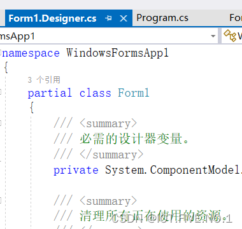Click the System.ComponentModel text
Image resolution: width=242 pixels, height=229 pixels.
(x=173, y=170)
